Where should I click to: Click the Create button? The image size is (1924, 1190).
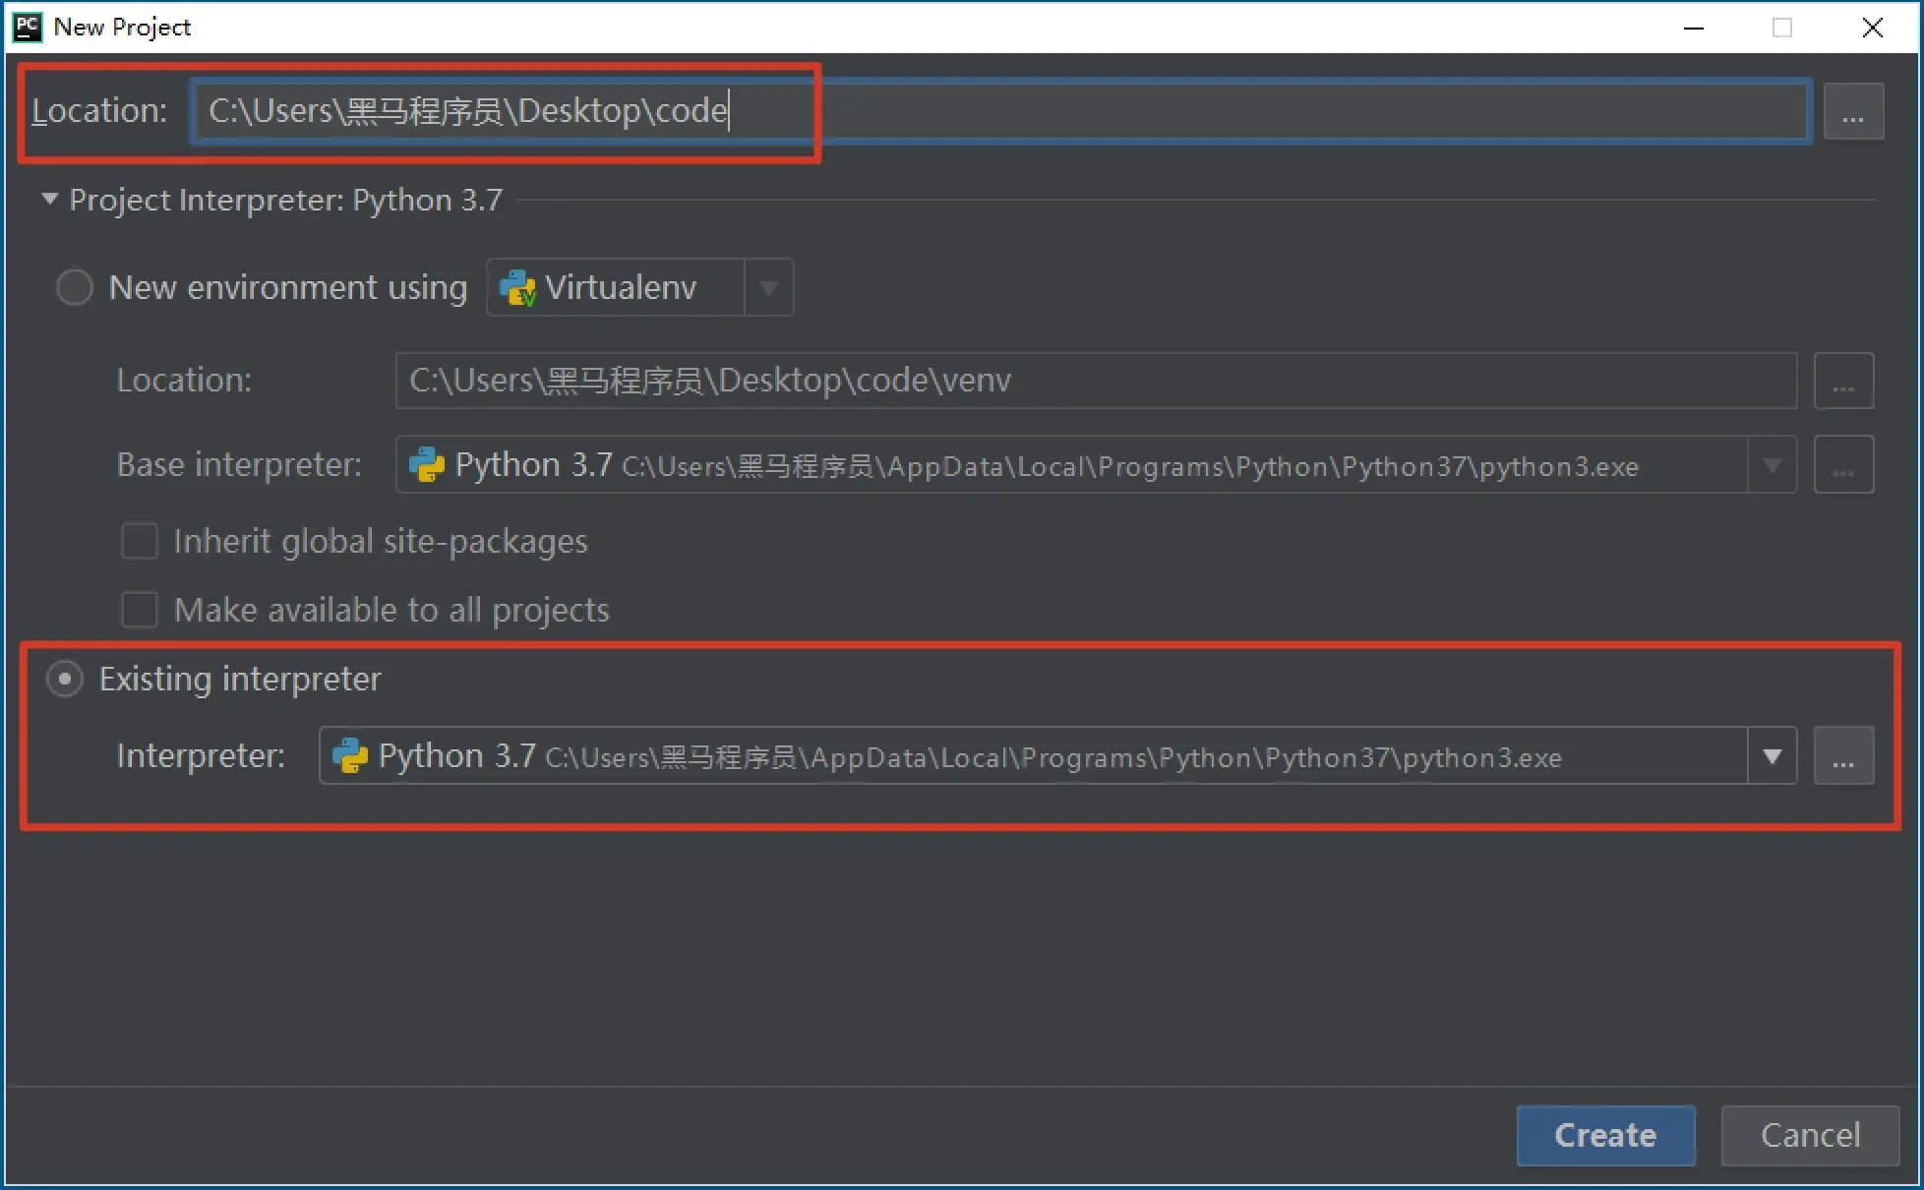(1605, 1135)
